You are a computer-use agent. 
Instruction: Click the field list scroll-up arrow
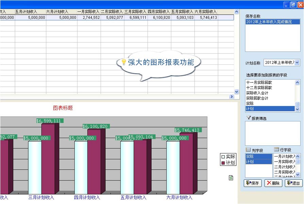point(297,82)
